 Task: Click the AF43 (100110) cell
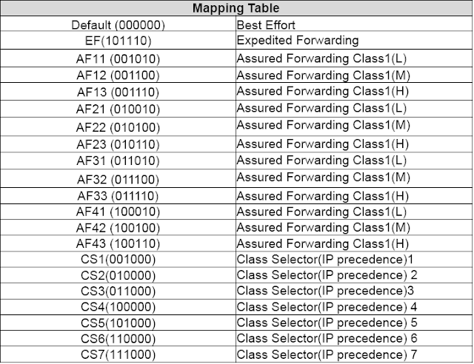(x=118, y=243)
